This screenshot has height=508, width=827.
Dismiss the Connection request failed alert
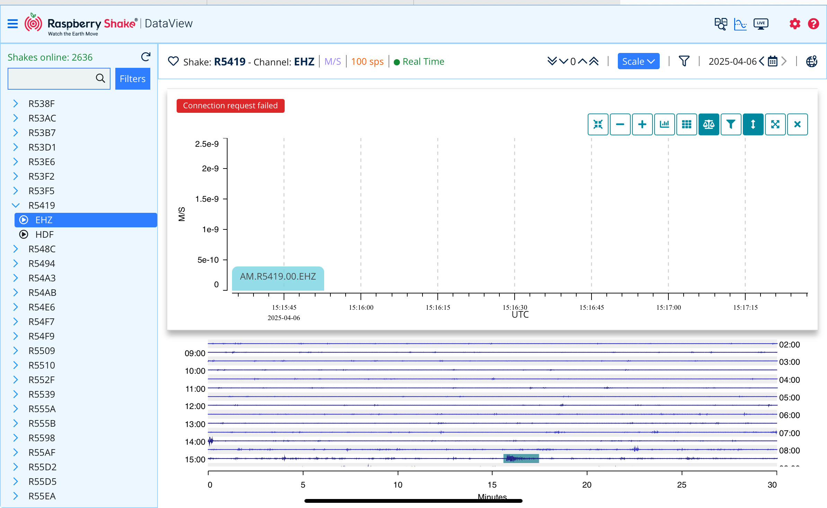click(231, 106)
